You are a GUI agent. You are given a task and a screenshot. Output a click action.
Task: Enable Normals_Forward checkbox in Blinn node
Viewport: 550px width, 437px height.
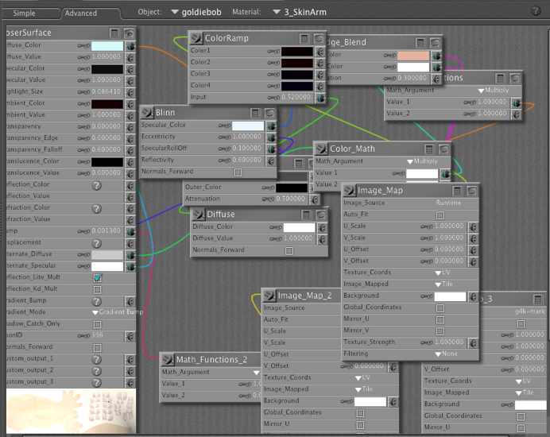[238, 172]
